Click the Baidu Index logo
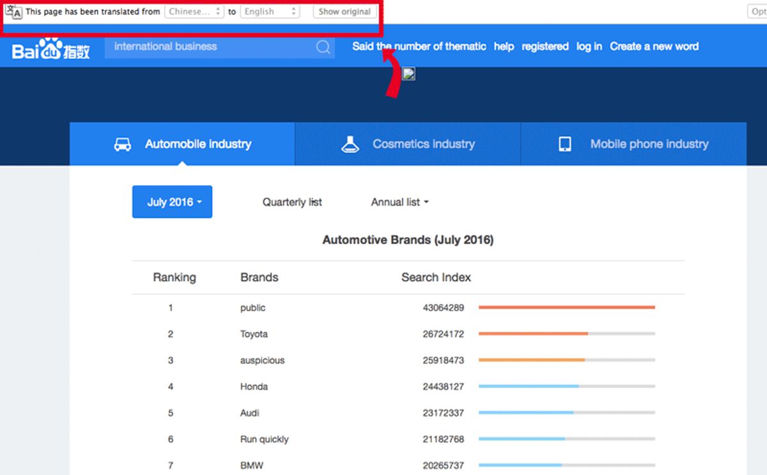 coord(51,48)
